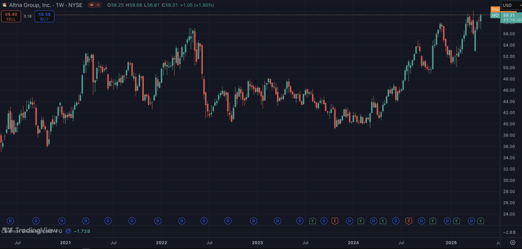Click the SELL 59.40 button
Viewport: 522px width, 249px height.
pos(11,16)
